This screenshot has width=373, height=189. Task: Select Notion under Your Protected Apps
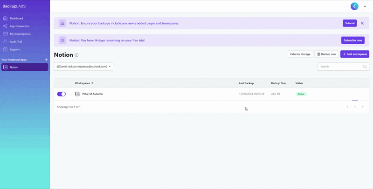[25, 67]
